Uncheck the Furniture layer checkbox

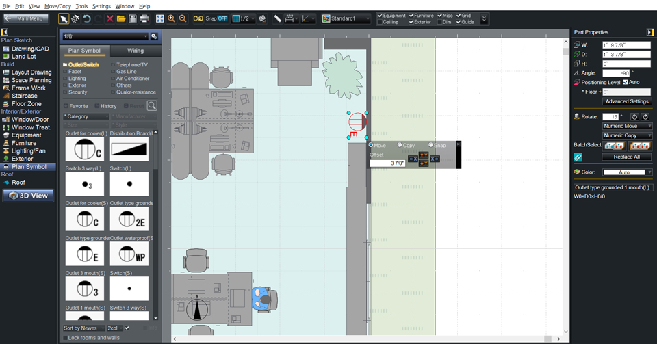point(411,15)
